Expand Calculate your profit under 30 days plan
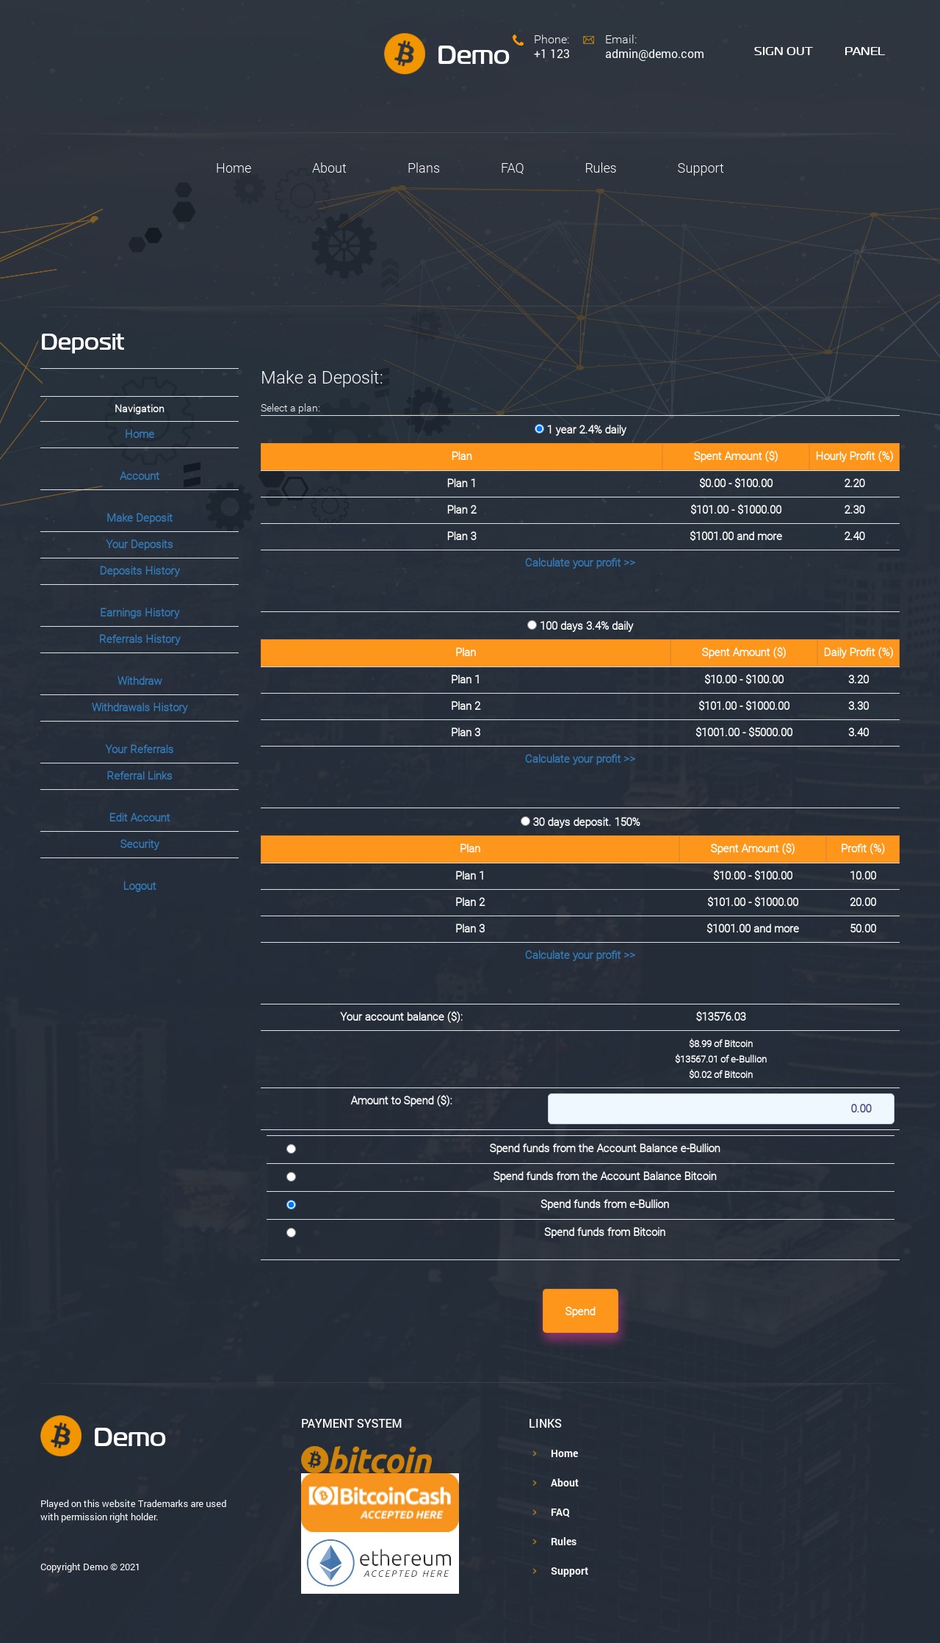The height and width of the screenshot is (1643, 940). [x=579, y=955]
